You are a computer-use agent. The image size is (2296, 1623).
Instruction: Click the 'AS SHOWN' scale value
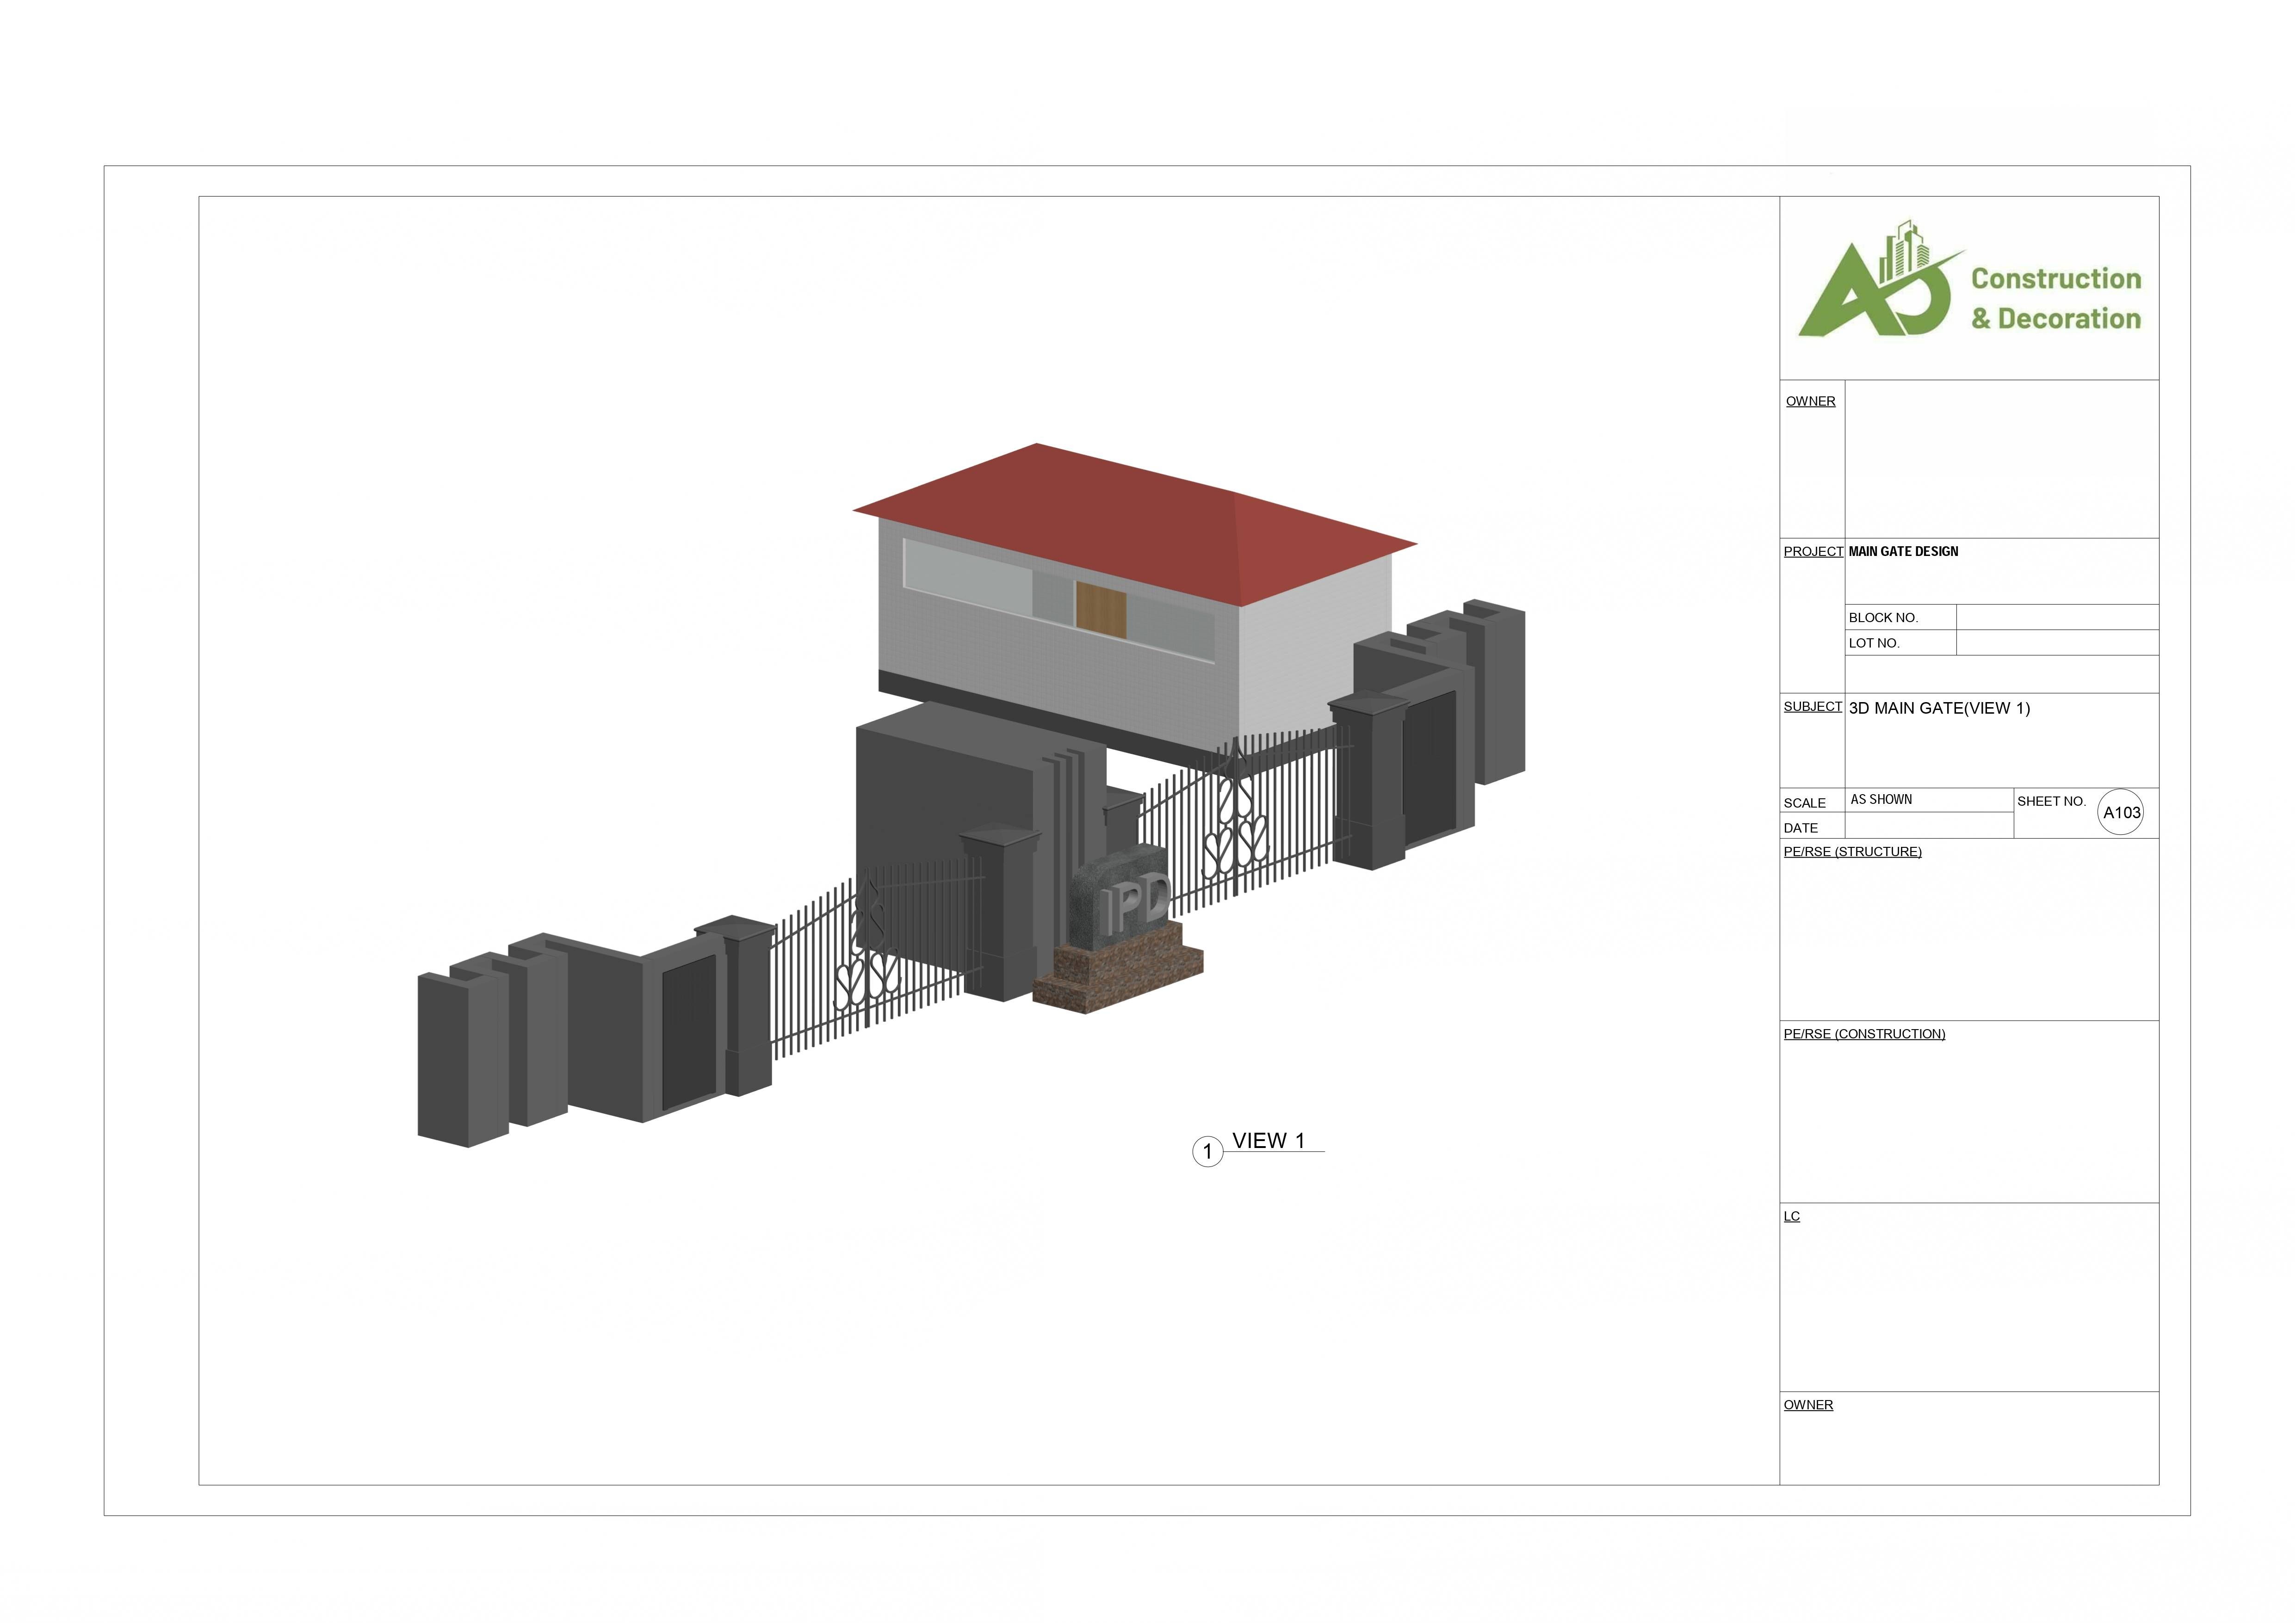pos(1881,800)
